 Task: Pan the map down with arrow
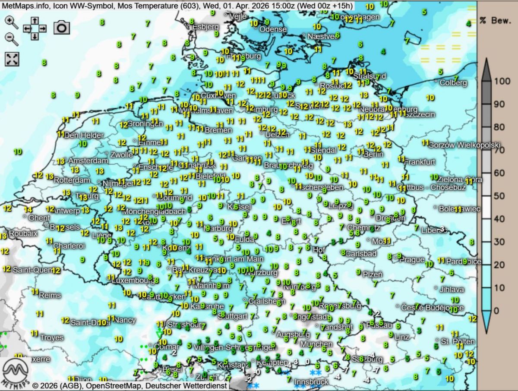click(x=35, y=36)
